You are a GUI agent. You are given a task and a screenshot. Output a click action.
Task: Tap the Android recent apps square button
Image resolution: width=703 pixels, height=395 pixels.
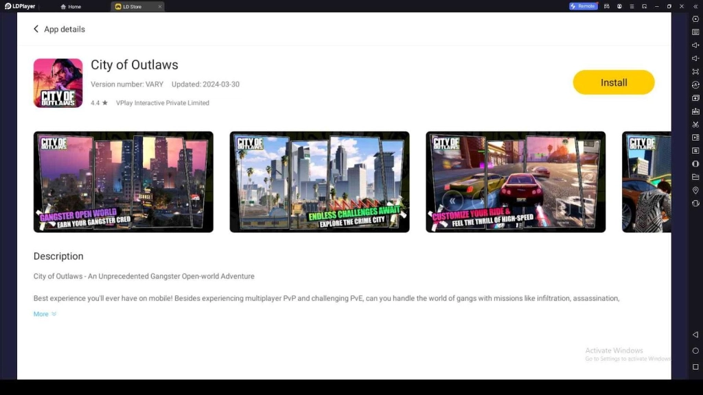coord(695,367)
